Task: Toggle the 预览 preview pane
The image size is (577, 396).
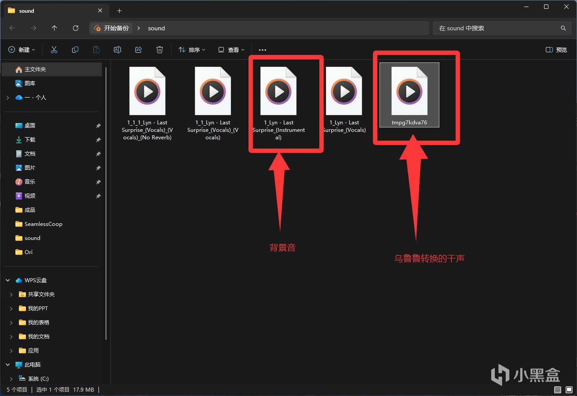Action: [x=556, y=50]
